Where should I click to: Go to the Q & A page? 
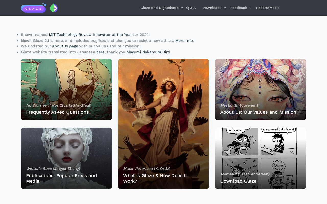pyautogui.click(x=191, y=8)
